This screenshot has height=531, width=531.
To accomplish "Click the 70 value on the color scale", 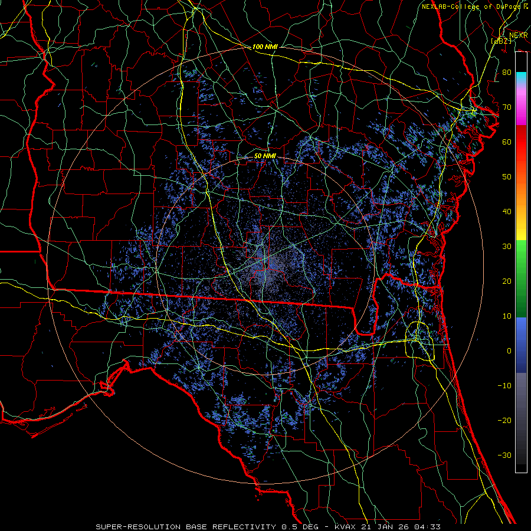I will click(507, 107).
